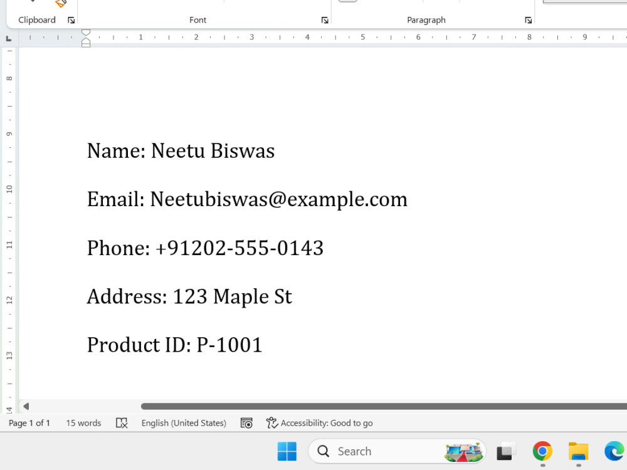The width and height of the screenshot is (627, 470).
Task: Click the horizontal ruler at mark 4
Action: click(307, 37)
